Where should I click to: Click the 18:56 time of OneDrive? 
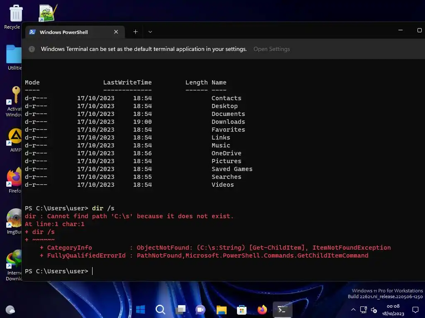142,153
